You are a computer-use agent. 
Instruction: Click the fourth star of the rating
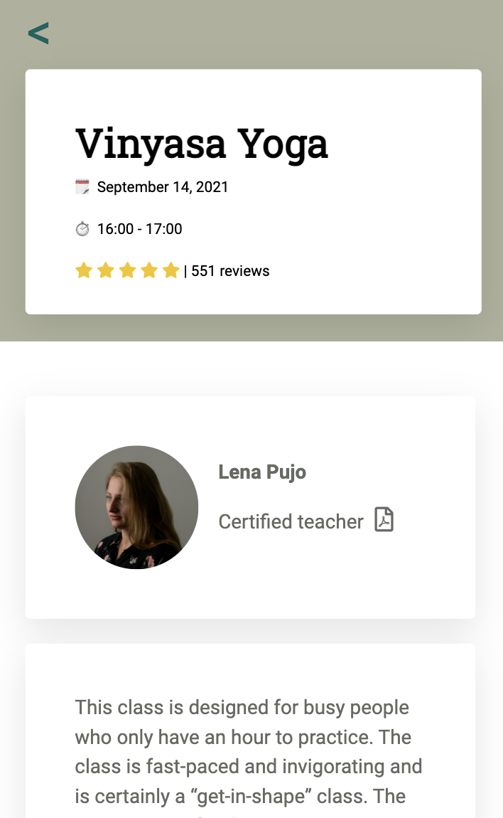pyautogui.click(x=149, y=270)
